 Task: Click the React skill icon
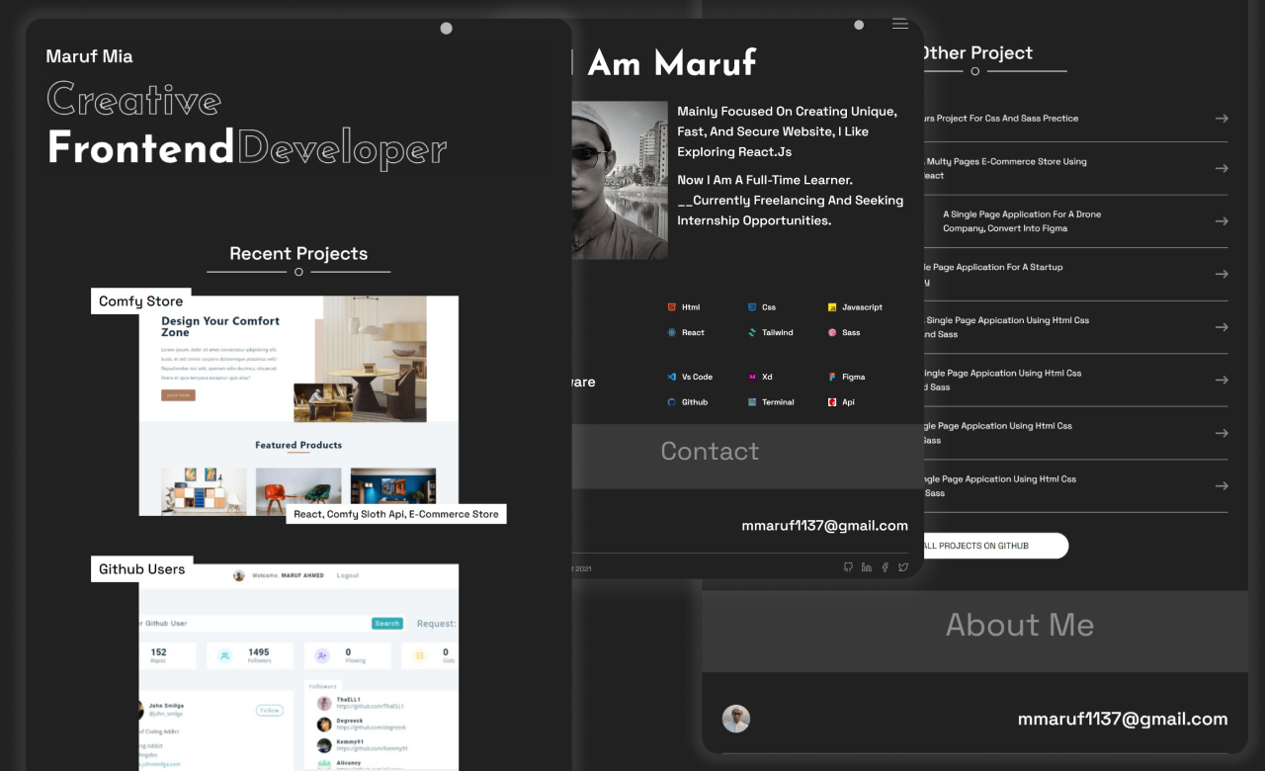coord(672,333)
